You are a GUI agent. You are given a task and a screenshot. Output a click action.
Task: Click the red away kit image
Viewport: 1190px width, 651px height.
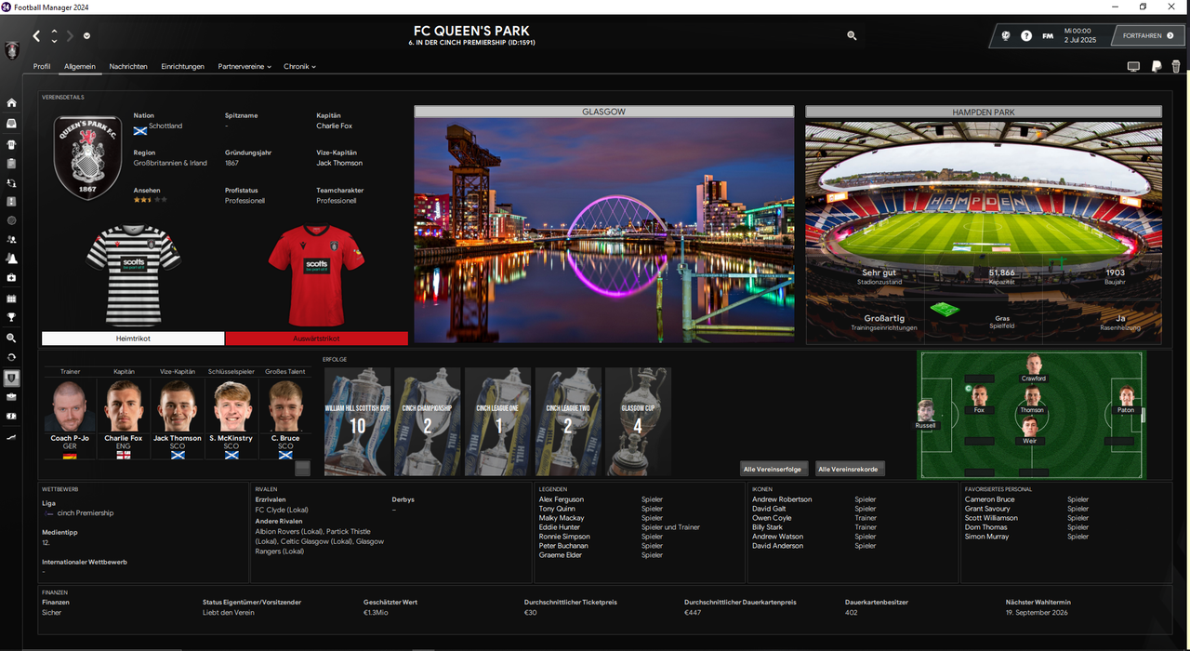coord(317,274)
